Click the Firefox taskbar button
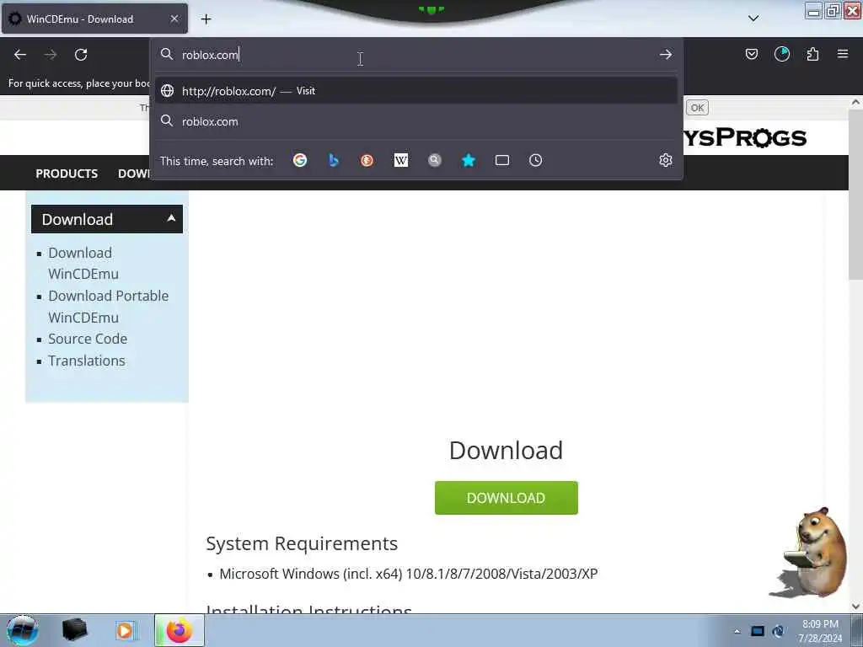Screen dimensions: 863x647 pyautogui.click(x=180, y=630)
